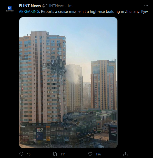
Task: Like the tweet with the heart icon
Action: (x=90, y=154)
